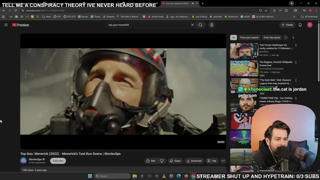Click the video player frame
Screen dimensions: 320x180
(x=123, y=91)
